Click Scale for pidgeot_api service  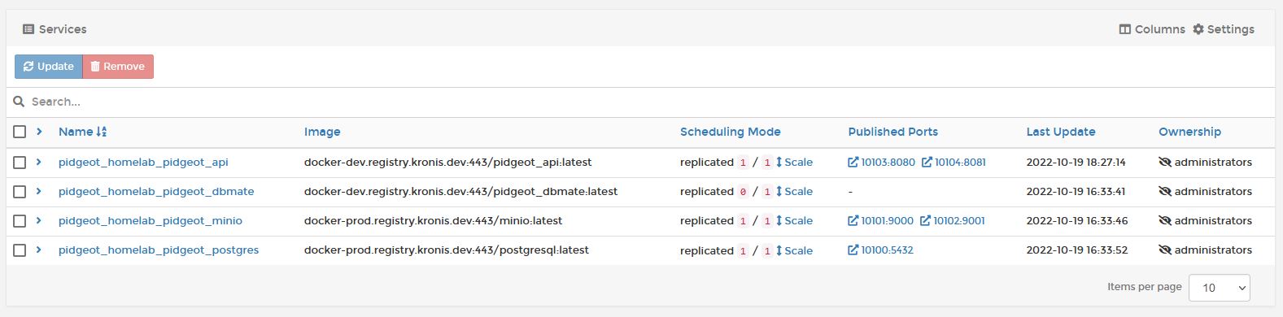[794, 163]
